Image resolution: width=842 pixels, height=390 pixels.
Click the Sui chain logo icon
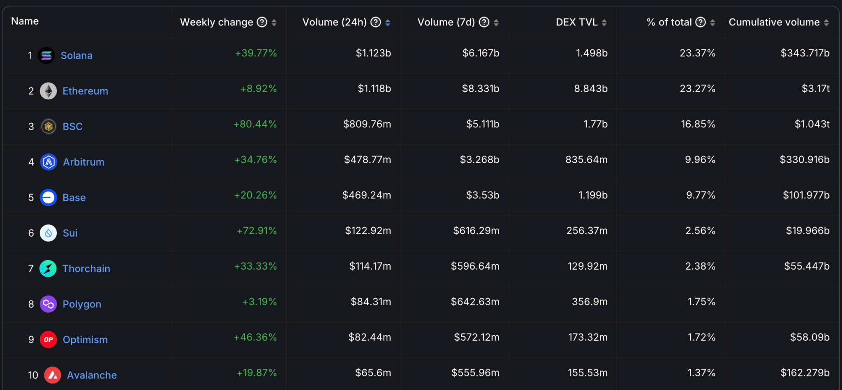click(48, 233)
